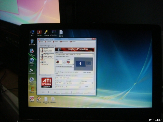This screenshot has height=122, width=163.
Task: Click the Defaults button
Action: click(x=89, y=93)
